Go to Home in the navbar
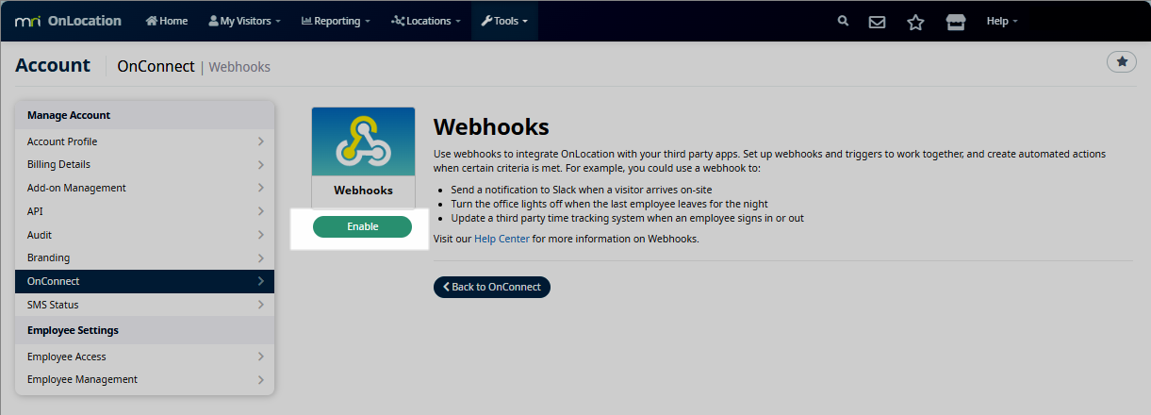1151x415 pixels. point(167,21)
